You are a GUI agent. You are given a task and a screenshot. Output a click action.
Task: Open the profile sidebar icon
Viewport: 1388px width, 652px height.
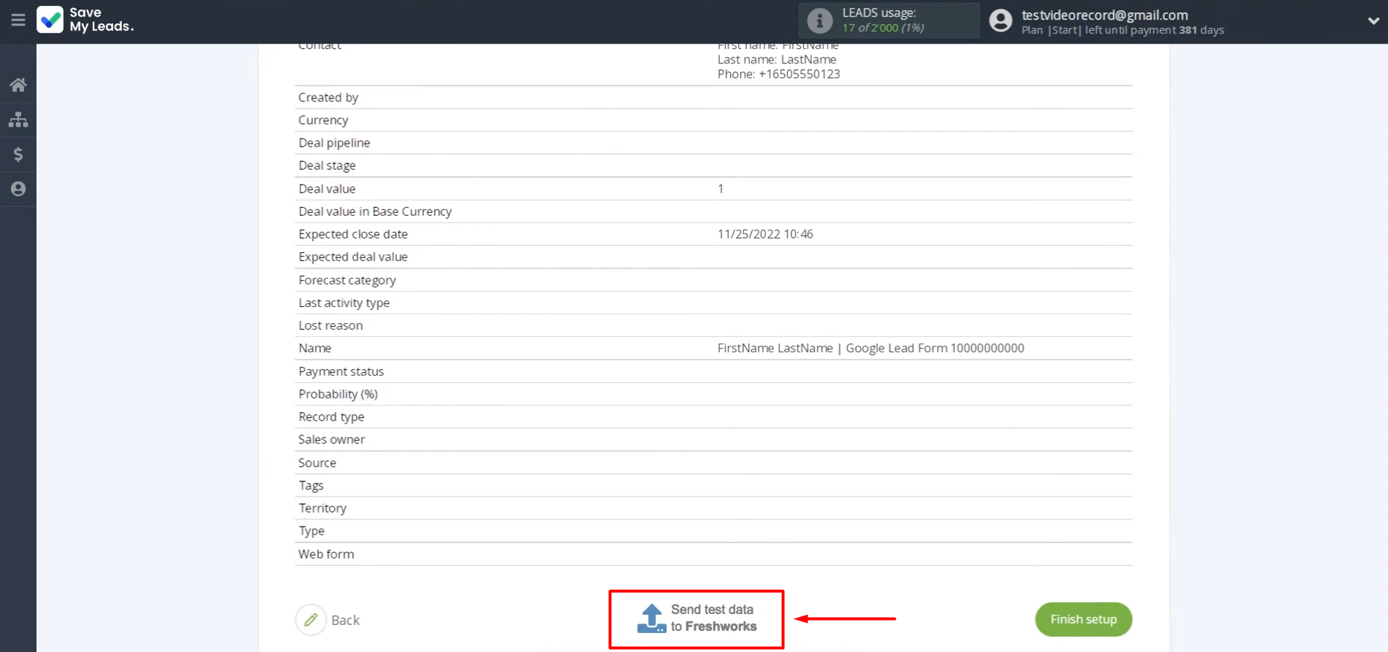(18, 189)
